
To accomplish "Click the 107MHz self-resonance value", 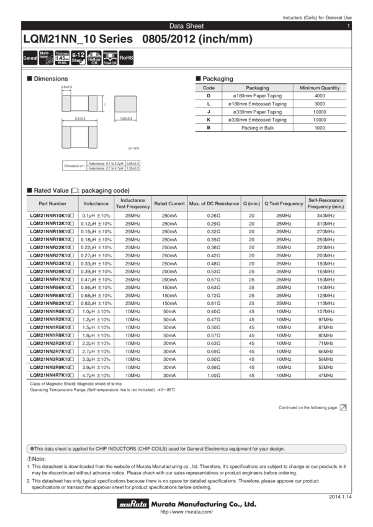I will point(326,311).
